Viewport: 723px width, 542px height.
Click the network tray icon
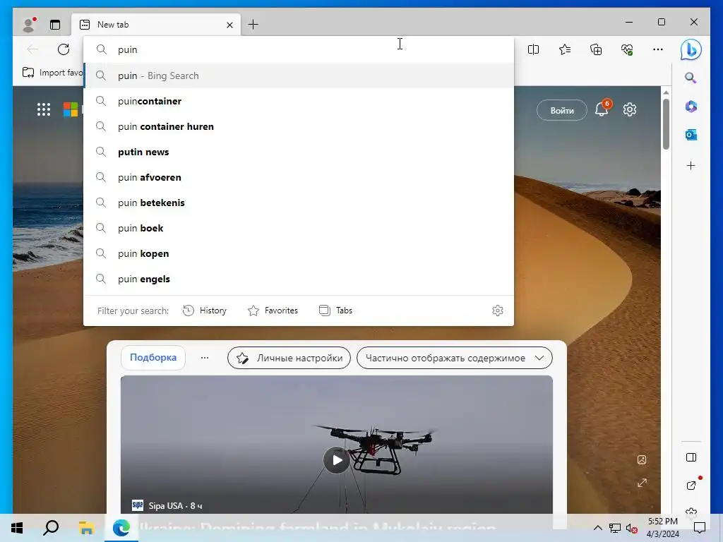click(615, 528)
